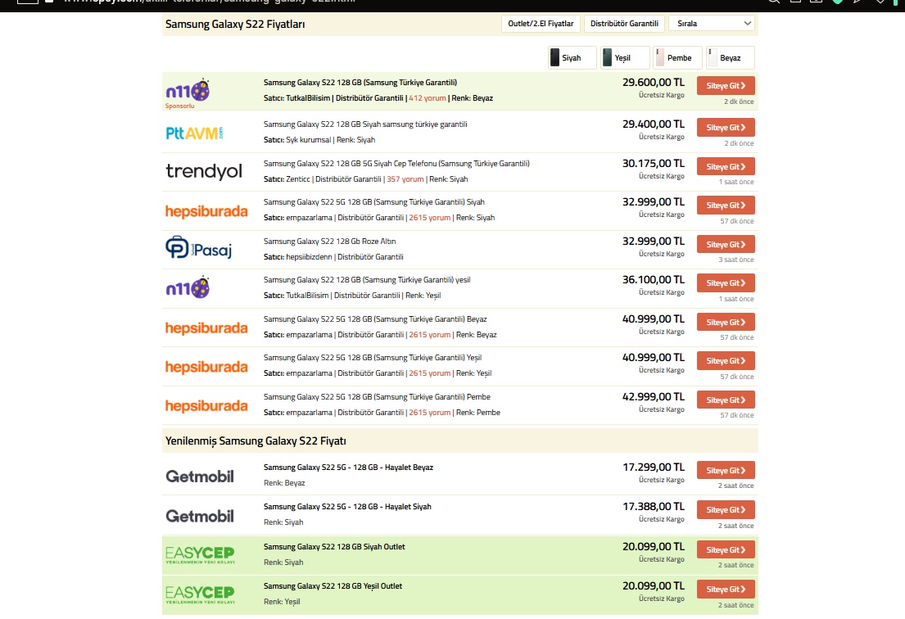905x619 pixels.
Task: Click Satıcı: Zenticc seller text
Action: (x=287, y=179)
